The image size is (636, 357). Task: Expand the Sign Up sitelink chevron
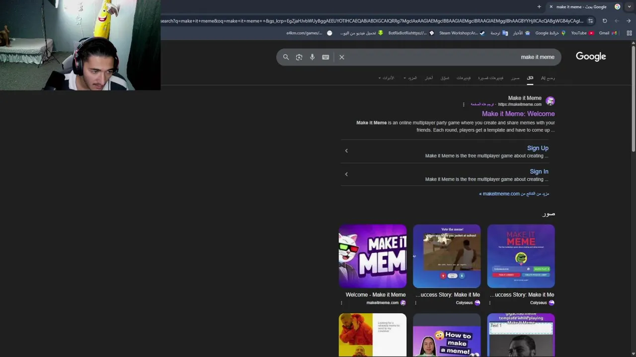click(x=346, y=151)
